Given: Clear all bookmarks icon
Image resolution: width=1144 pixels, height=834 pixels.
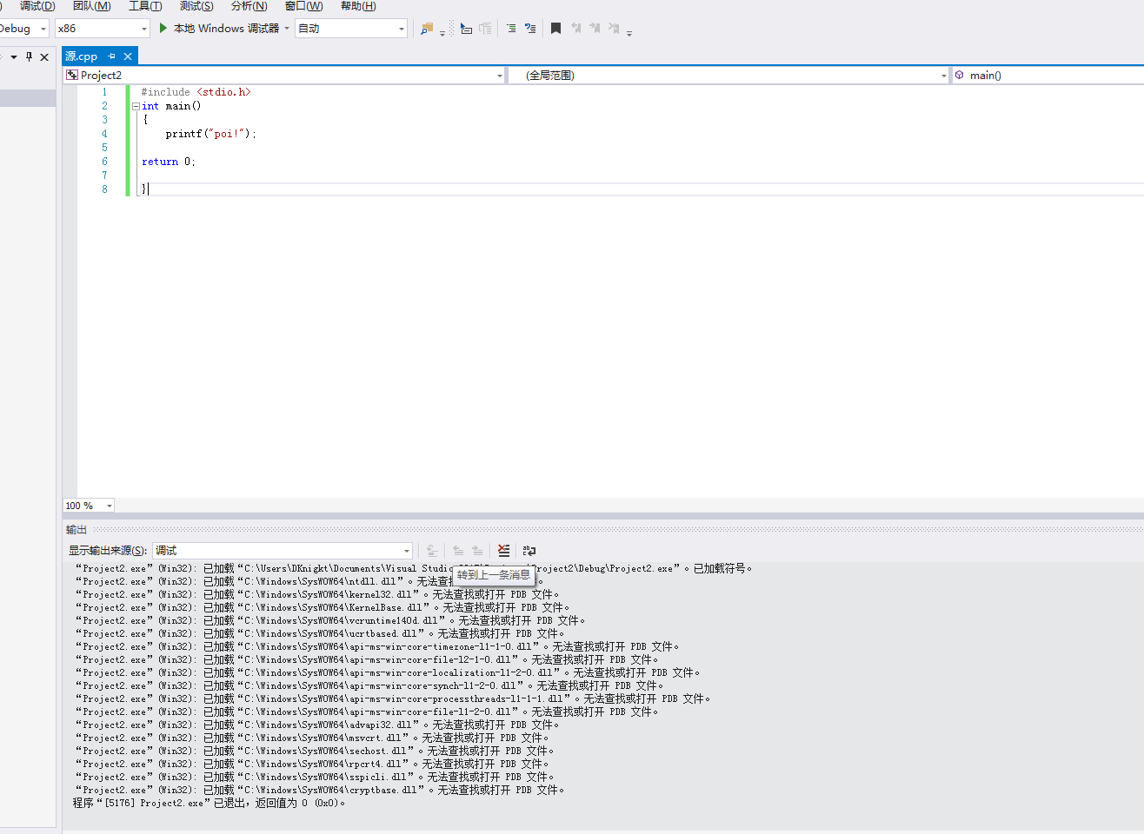Looking at the screenshot, I should [x=614, y=29].
